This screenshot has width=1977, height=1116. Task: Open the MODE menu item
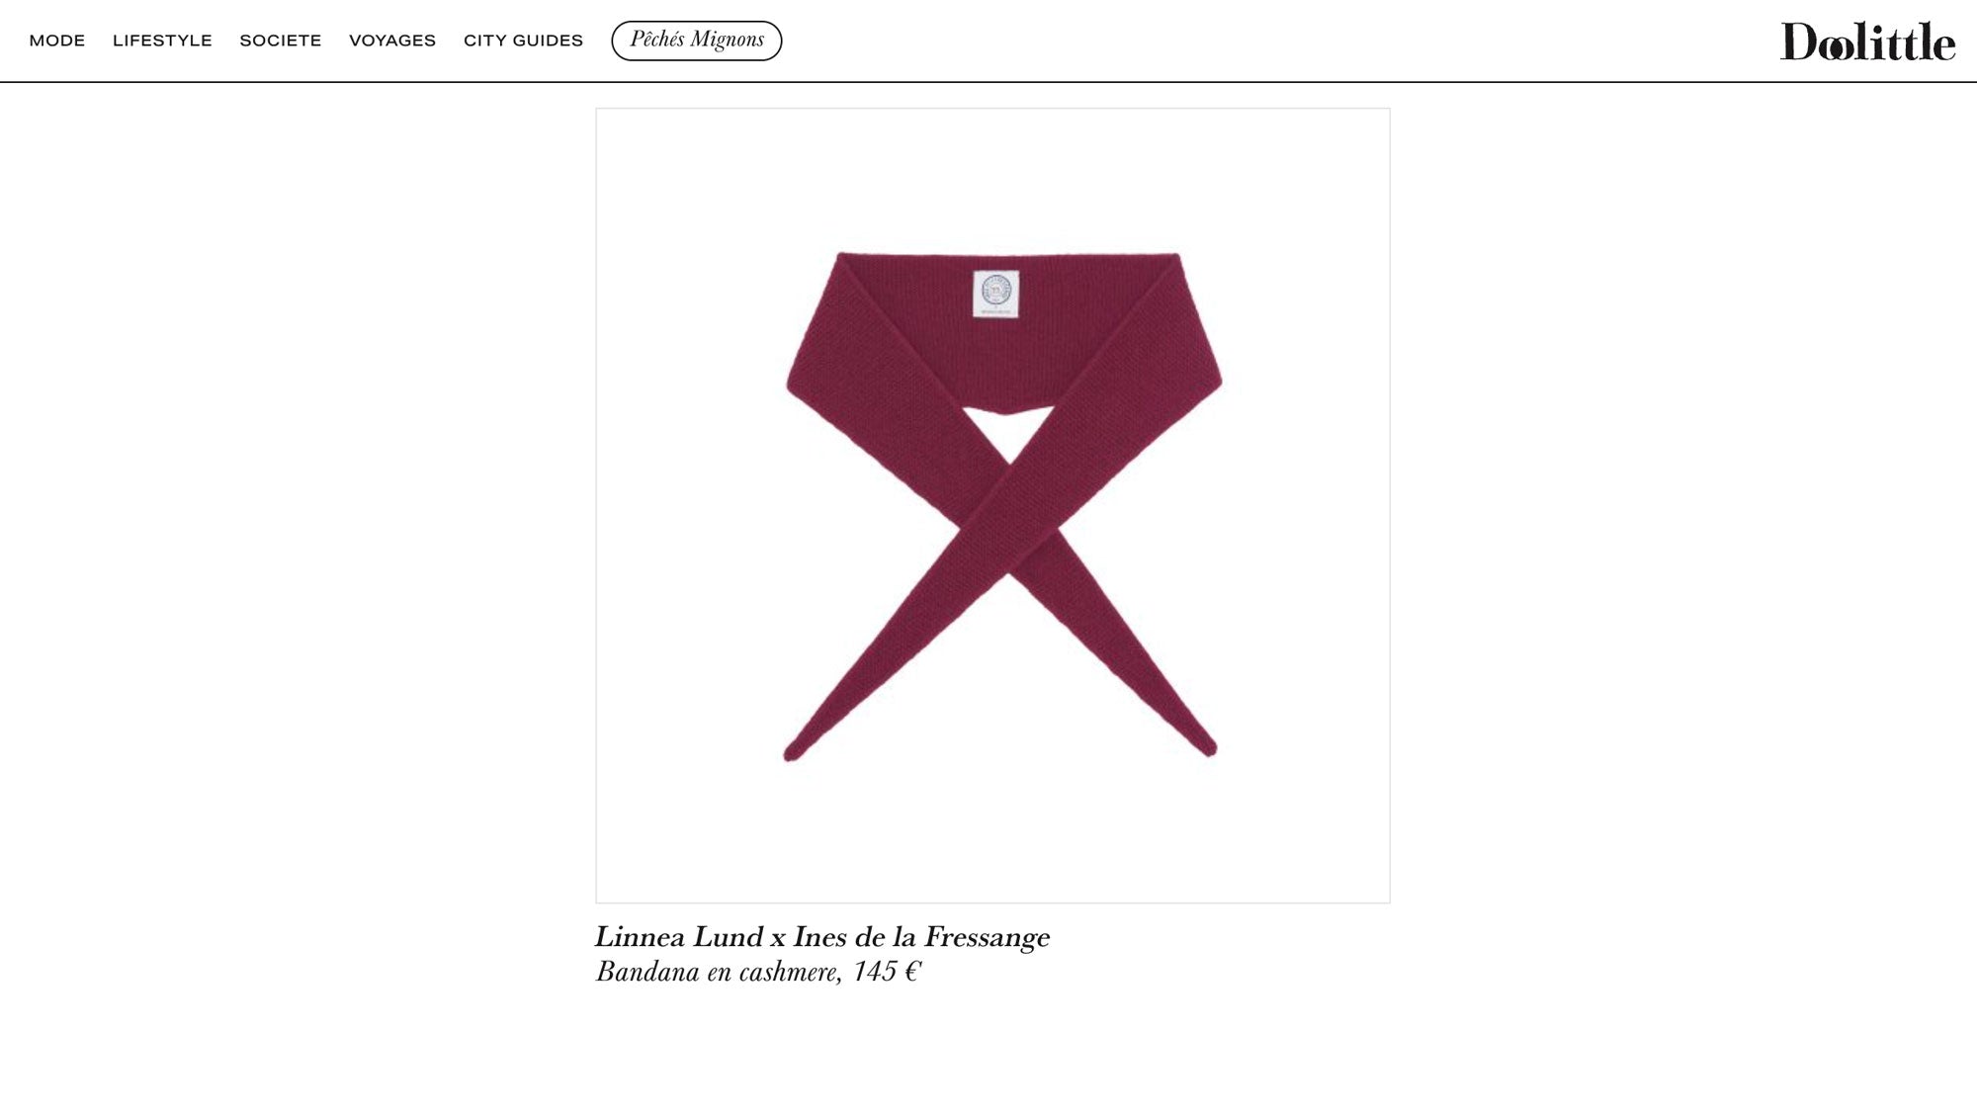click(x=57, y=41)
